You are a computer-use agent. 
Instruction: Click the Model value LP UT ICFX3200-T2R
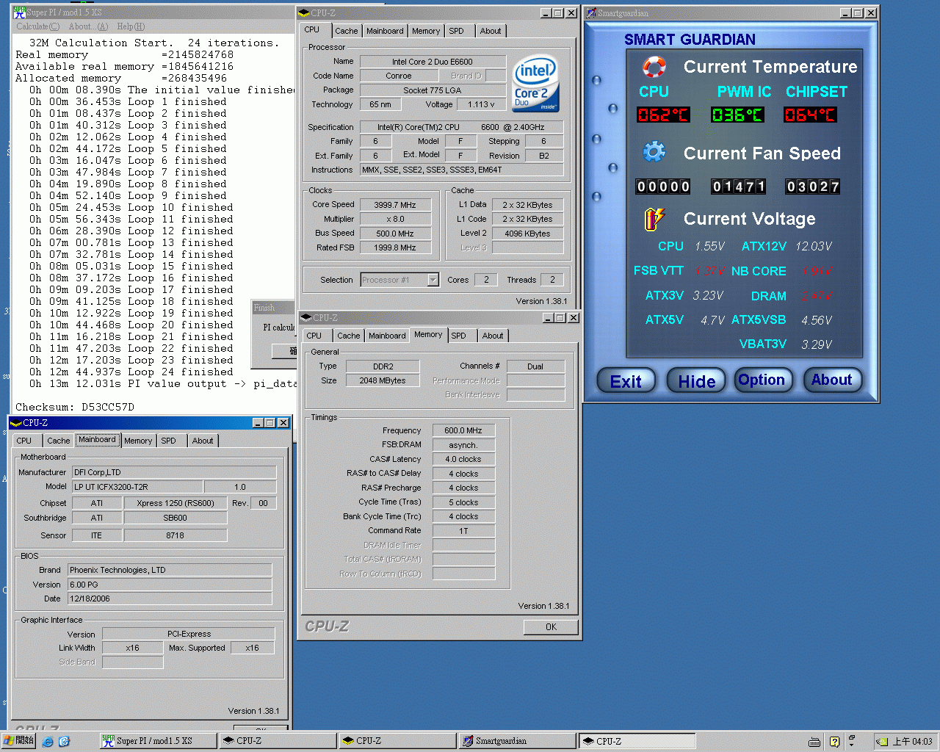137,487
